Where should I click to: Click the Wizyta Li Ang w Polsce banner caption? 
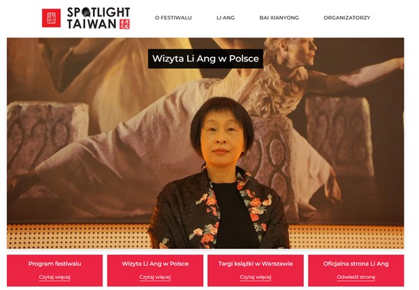[205, 59]
